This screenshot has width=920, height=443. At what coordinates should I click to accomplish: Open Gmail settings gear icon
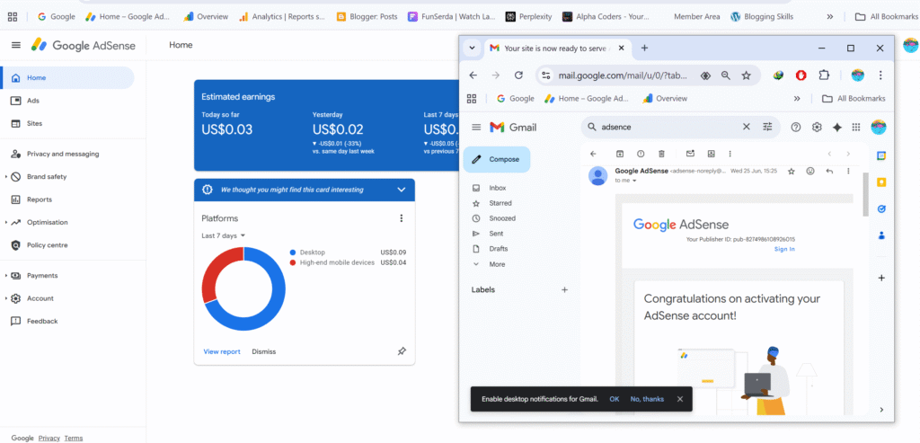(x=817, y=128)
